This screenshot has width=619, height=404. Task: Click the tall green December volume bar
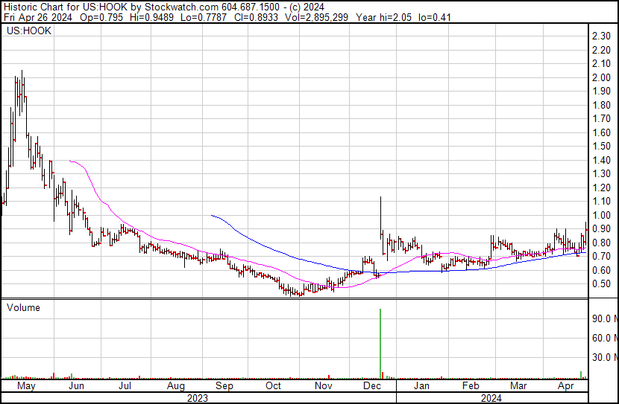[x=380, y=342]
